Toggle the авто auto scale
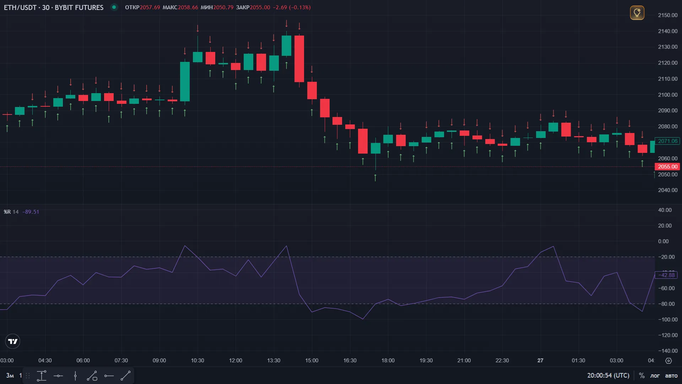Image resolution: width=682 pixels, height=384 pixels. tap(671, 375)
